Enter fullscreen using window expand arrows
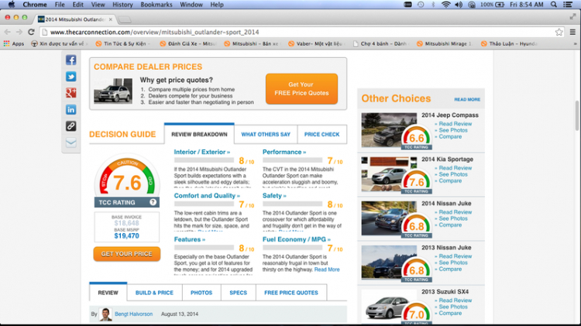This screenshot has width=581, height=326. [572, 17]
